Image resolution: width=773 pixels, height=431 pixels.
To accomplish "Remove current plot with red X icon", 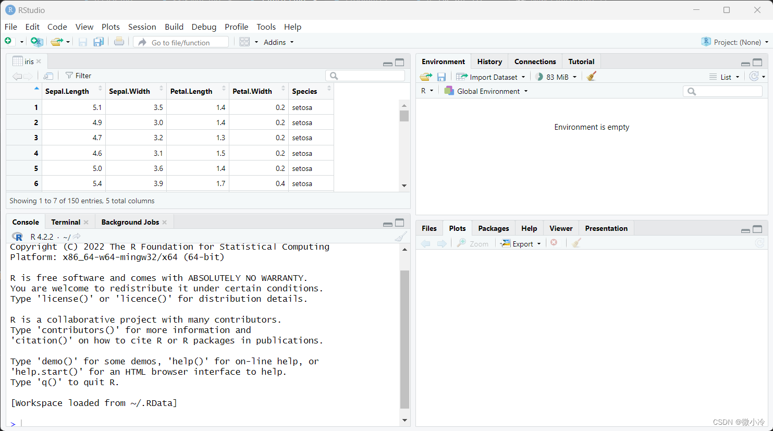I will tap(554, 243).
